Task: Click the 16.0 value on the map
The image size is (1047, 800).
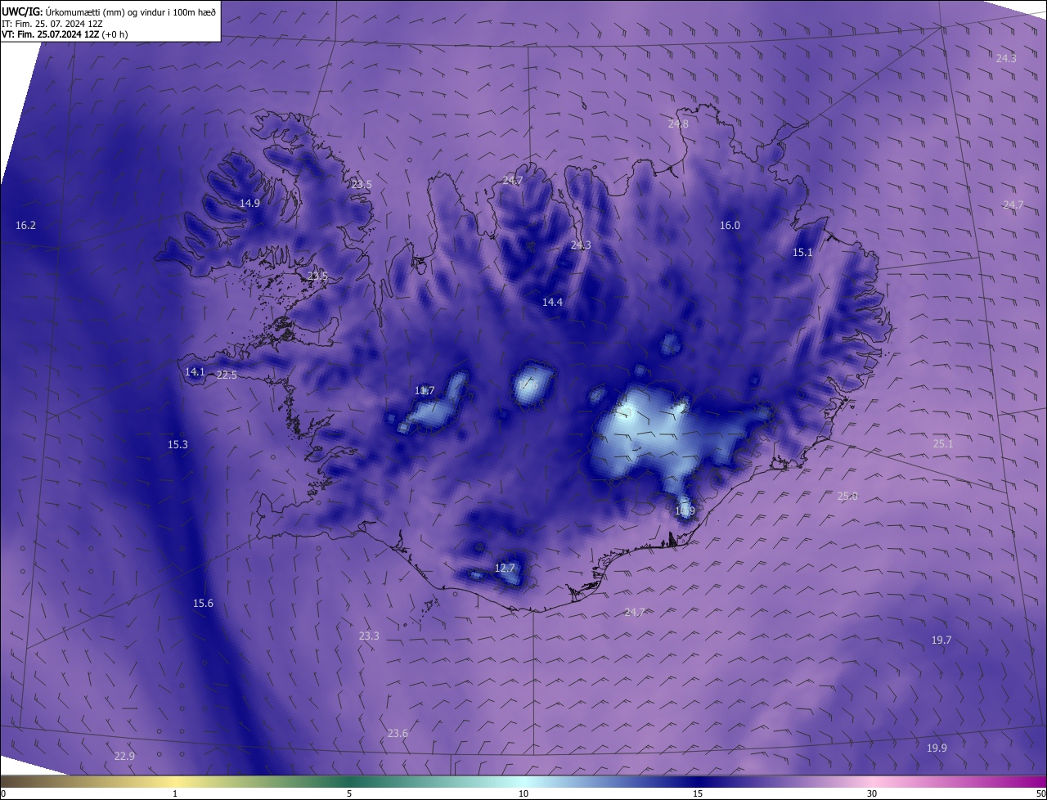Action: [x=730, y=226]
